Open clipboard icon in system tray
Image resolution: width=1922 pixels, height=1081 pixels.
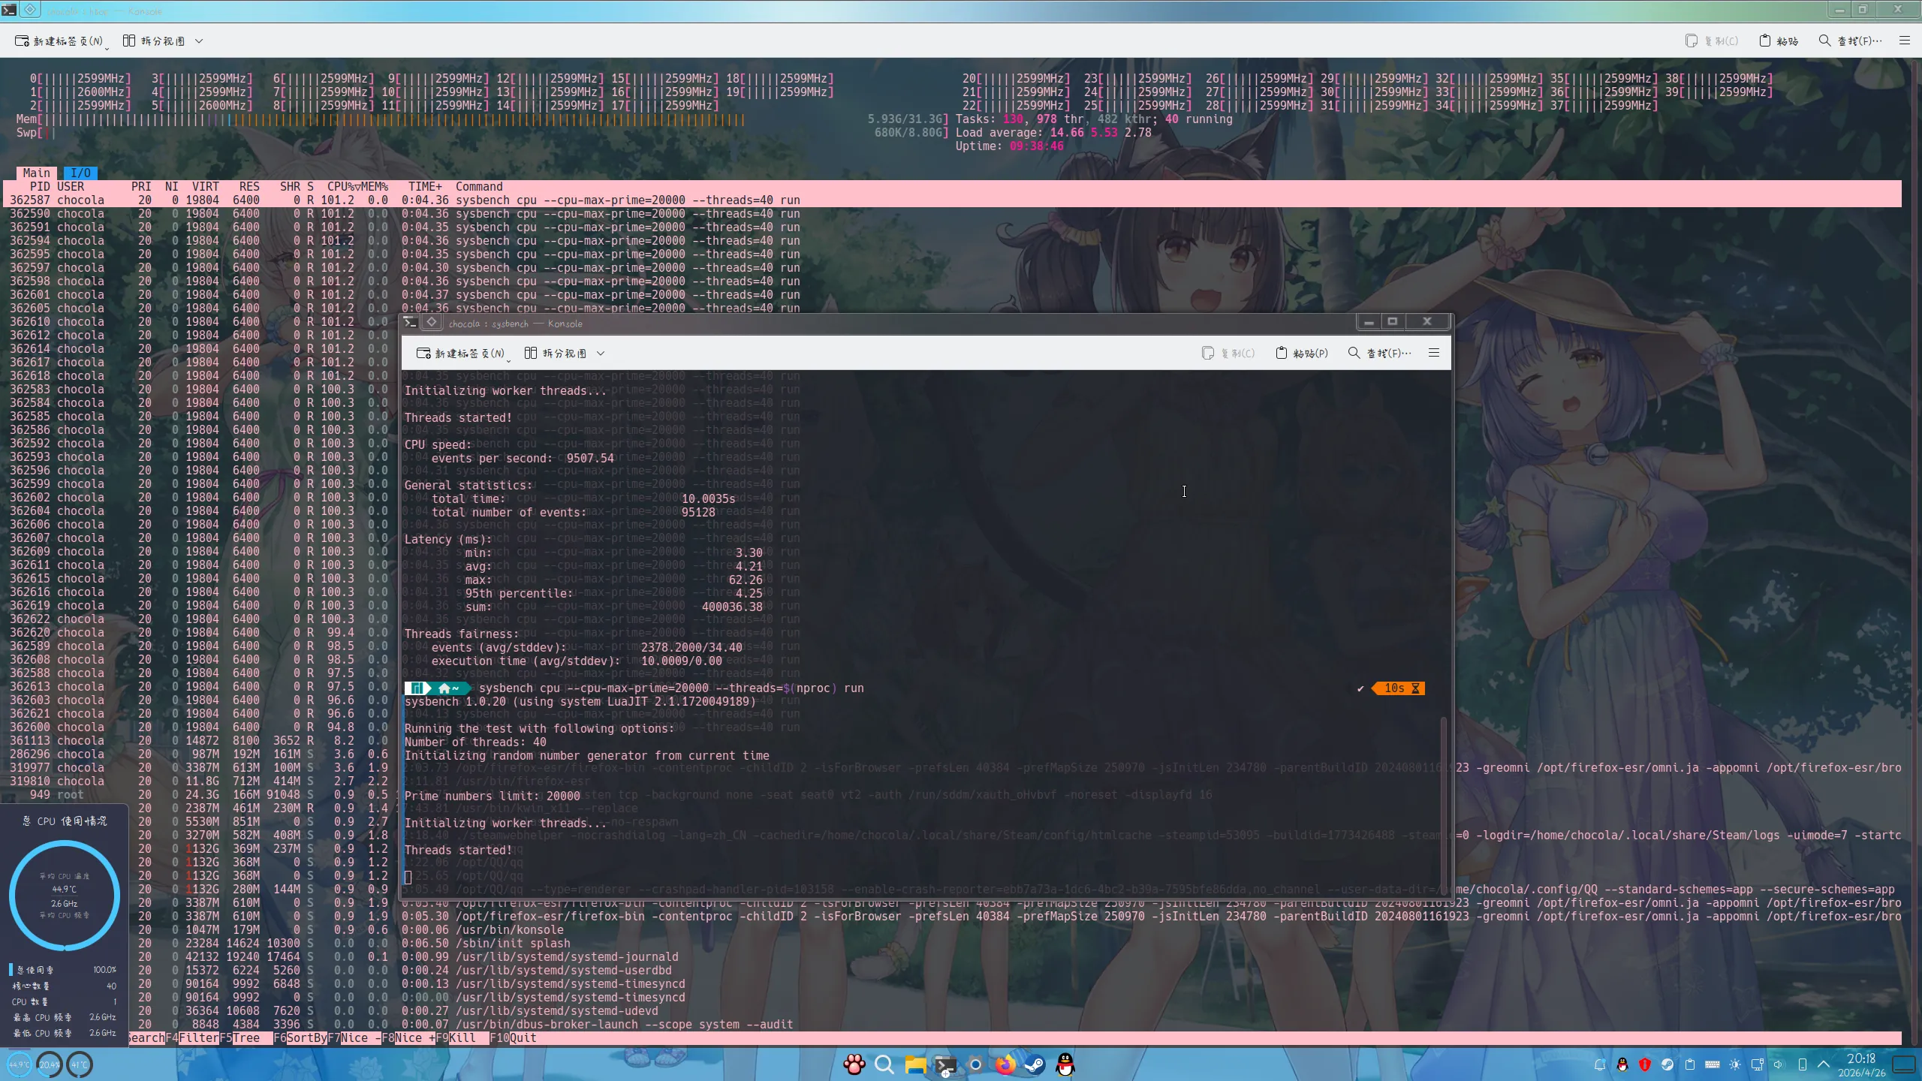(1690, 1064)
